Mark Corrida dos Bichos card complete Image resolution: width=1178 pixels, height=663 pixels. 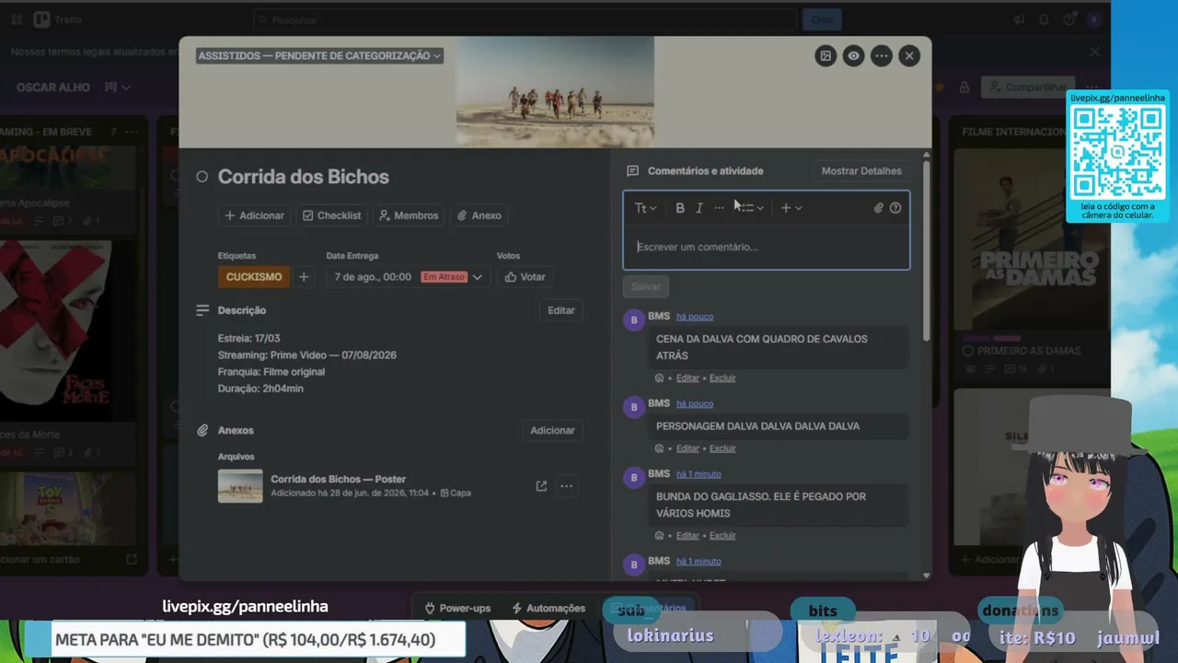[202, 177]
